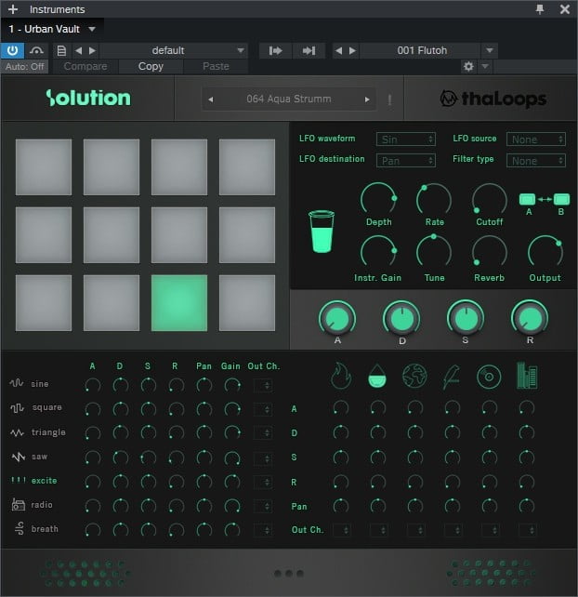Trigger the highlighted green pad
This screenshot has width=578, height=597.
[179, 303]
